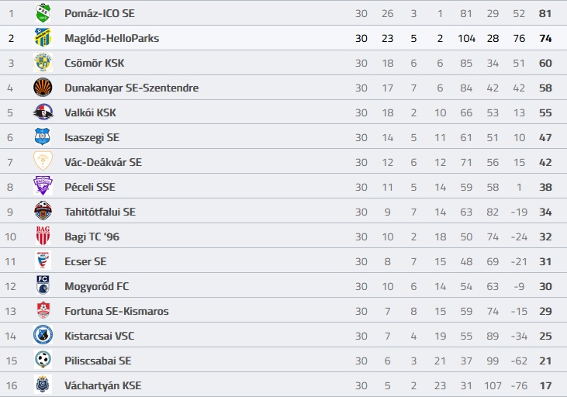Image resolution: width=567 pixels, height=397 pixels.
Task: Click the Isaszegi SE blue shield crest
Action: pos(43,136)
